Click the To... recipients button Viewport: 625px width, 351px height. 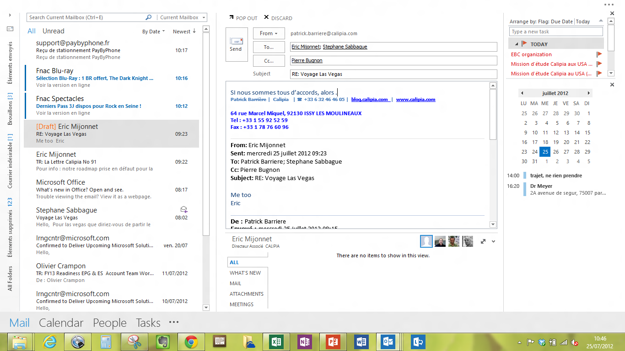click(x=269, y=47)
